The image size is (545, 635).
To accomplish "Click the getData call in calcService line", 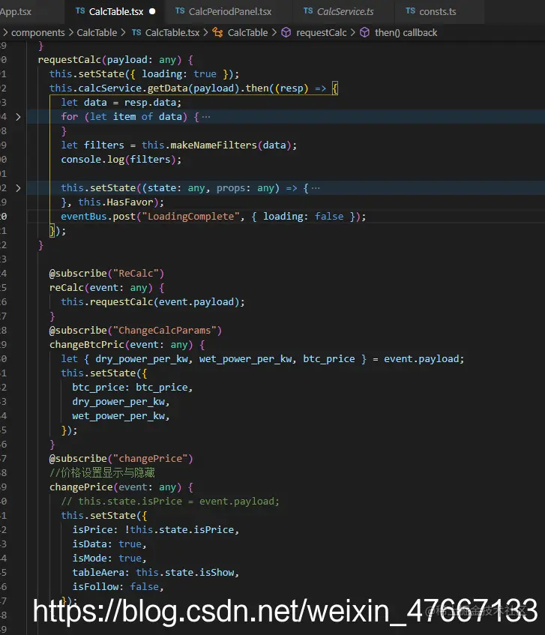I will (x=167, y=88).
